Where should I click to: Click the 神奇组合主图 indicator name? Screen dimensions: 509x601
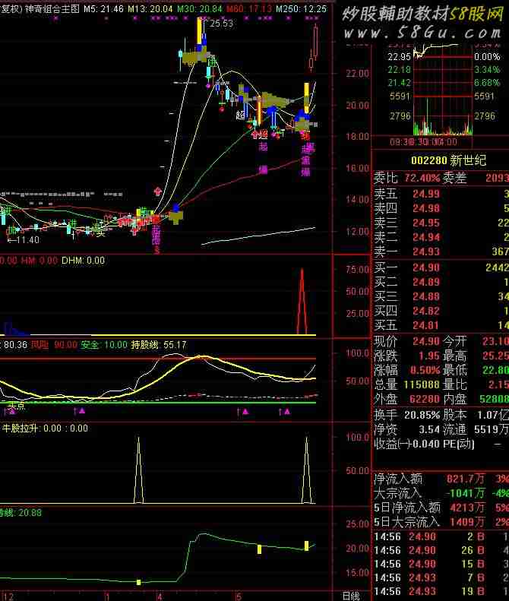pos(52,8)
